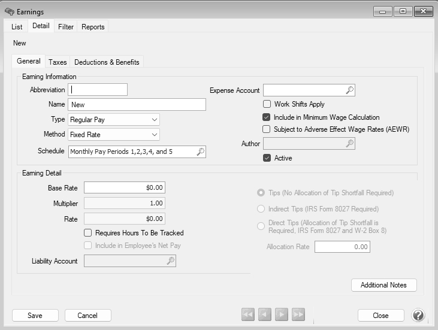This screenshot has width=438, height=330.
Task: Switch to the Taxes tab
Action: [58, 62]
